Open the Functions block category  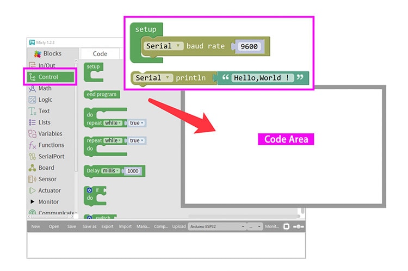coord(46,145)
